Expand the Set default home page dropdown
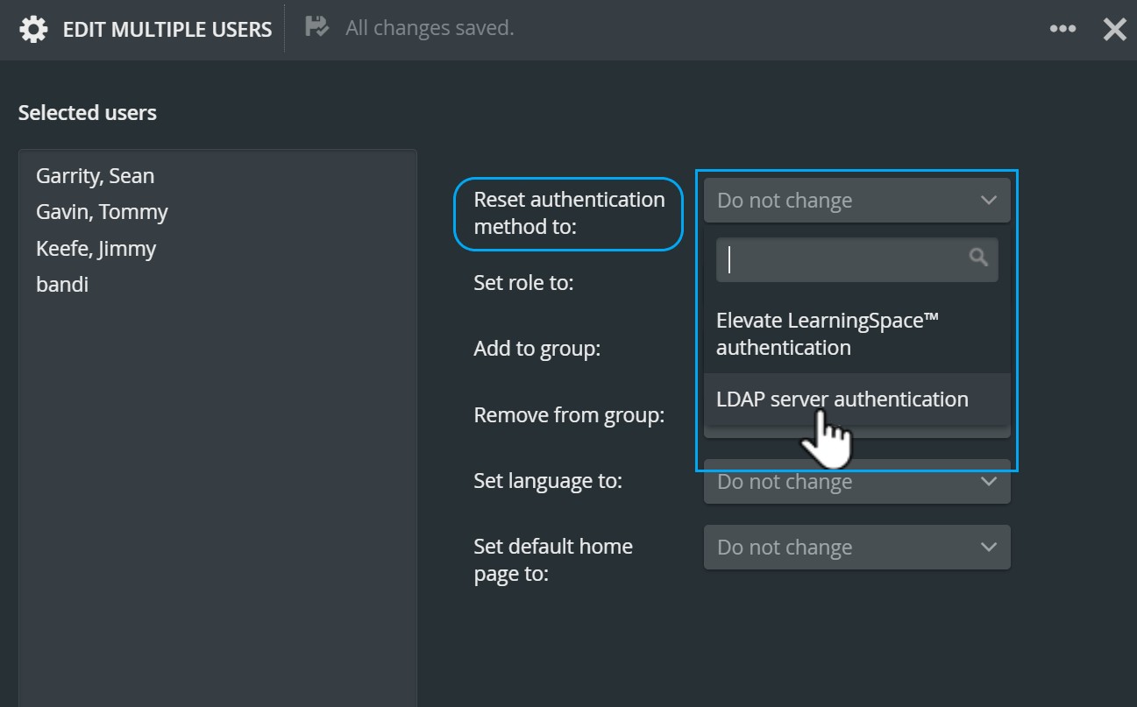 coord(857,547)
